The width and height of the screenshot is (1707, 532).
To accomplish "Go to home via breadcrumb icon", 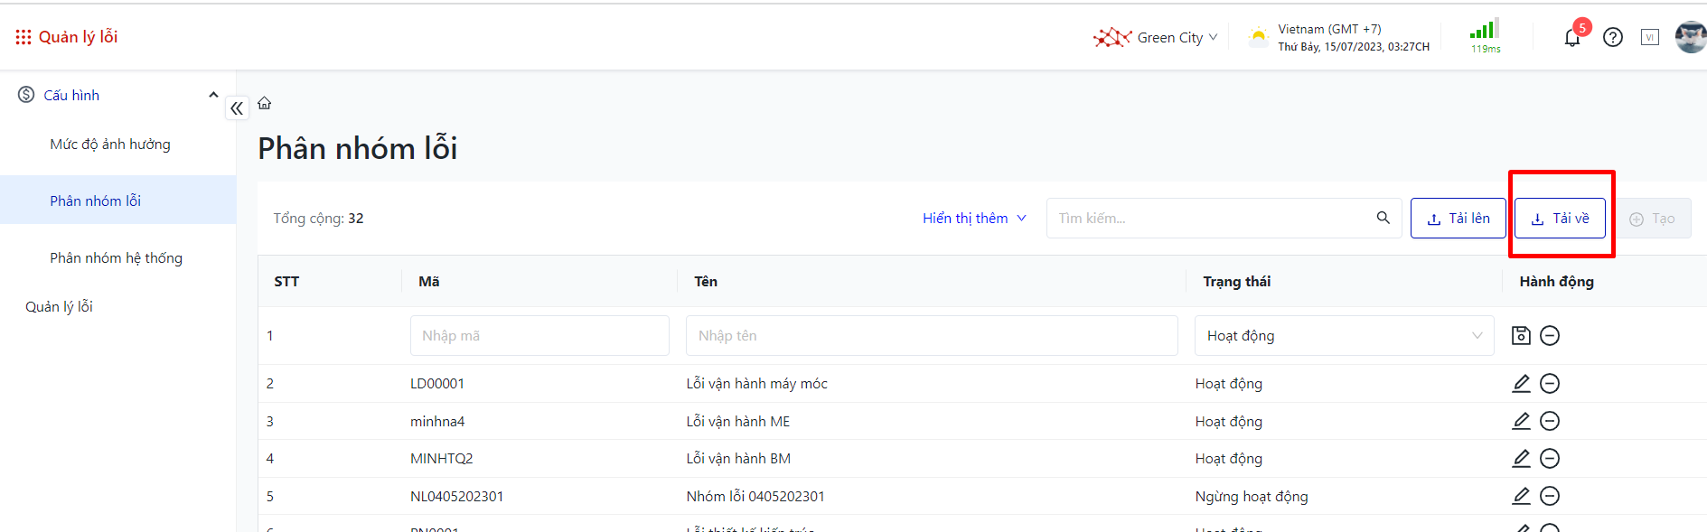I will click(265, 103).
